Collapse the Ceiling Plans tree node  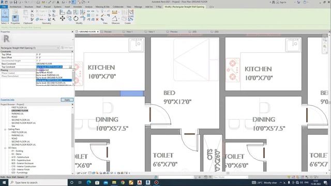[5, 129]
